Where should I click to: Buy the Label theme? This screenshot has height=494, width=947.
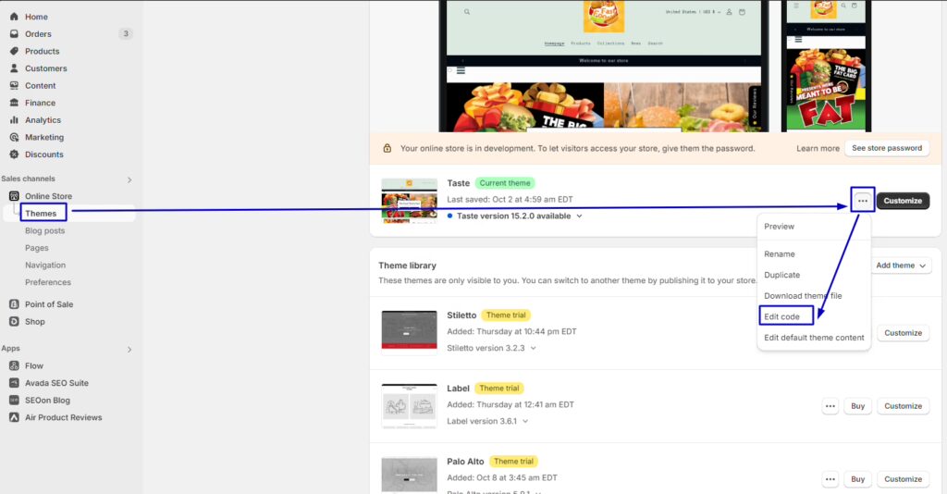[857, 406]
